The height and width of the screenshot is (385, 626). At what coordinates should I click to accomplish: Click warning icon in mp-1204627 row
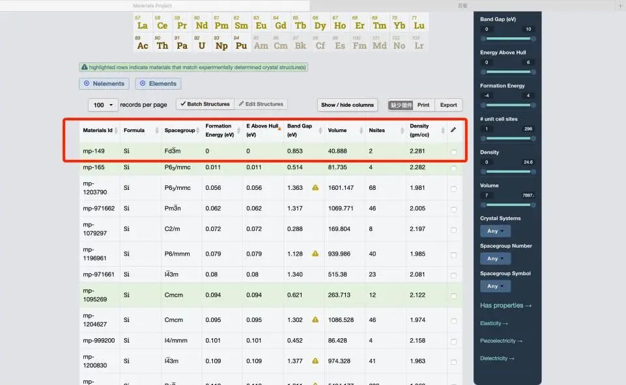click(x=315, y=319)
